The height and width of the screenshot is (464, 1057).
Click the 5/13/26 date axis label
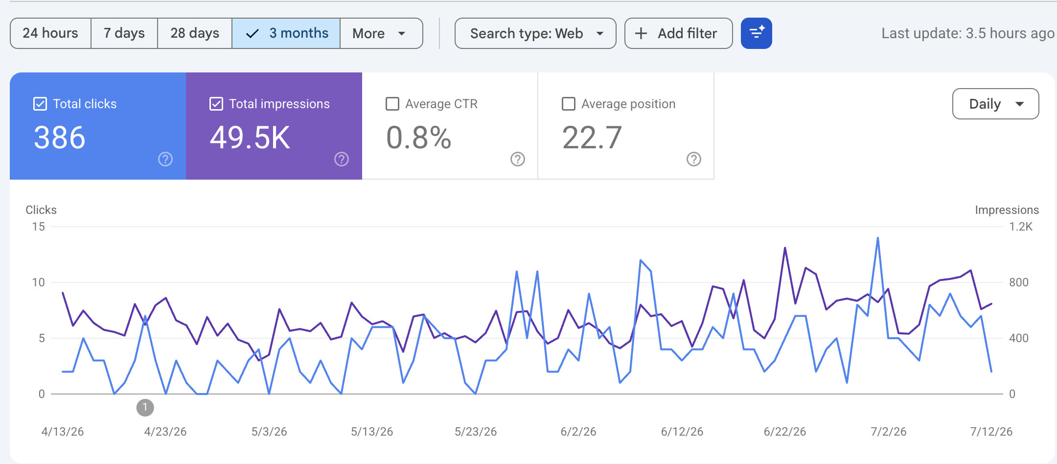point(372,432)
